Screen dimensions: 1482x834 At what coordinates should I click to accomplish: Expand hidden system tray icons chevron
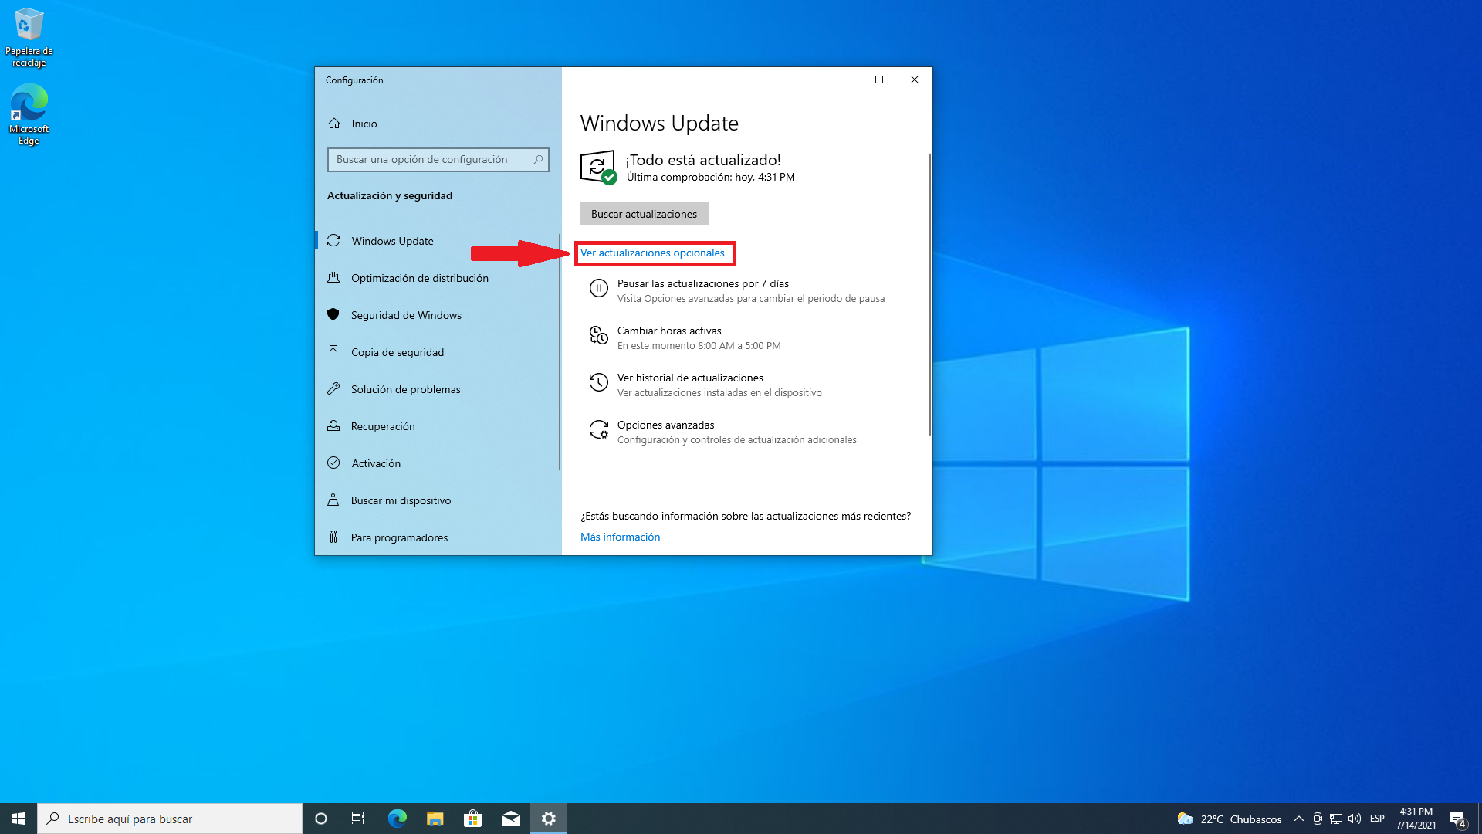[1298, 819]
